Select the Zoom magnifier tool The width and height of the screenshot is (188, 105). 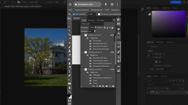coord(70,92)
